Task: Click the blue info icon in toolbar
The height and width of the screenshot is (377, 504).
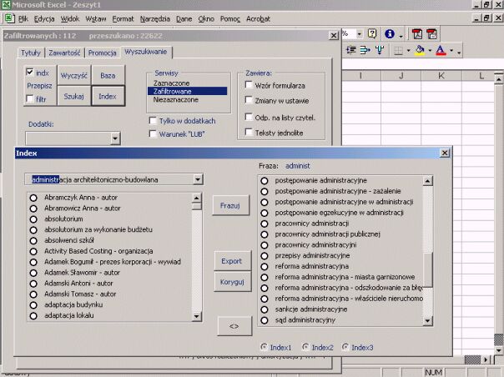Action: (x=391, y=34)
